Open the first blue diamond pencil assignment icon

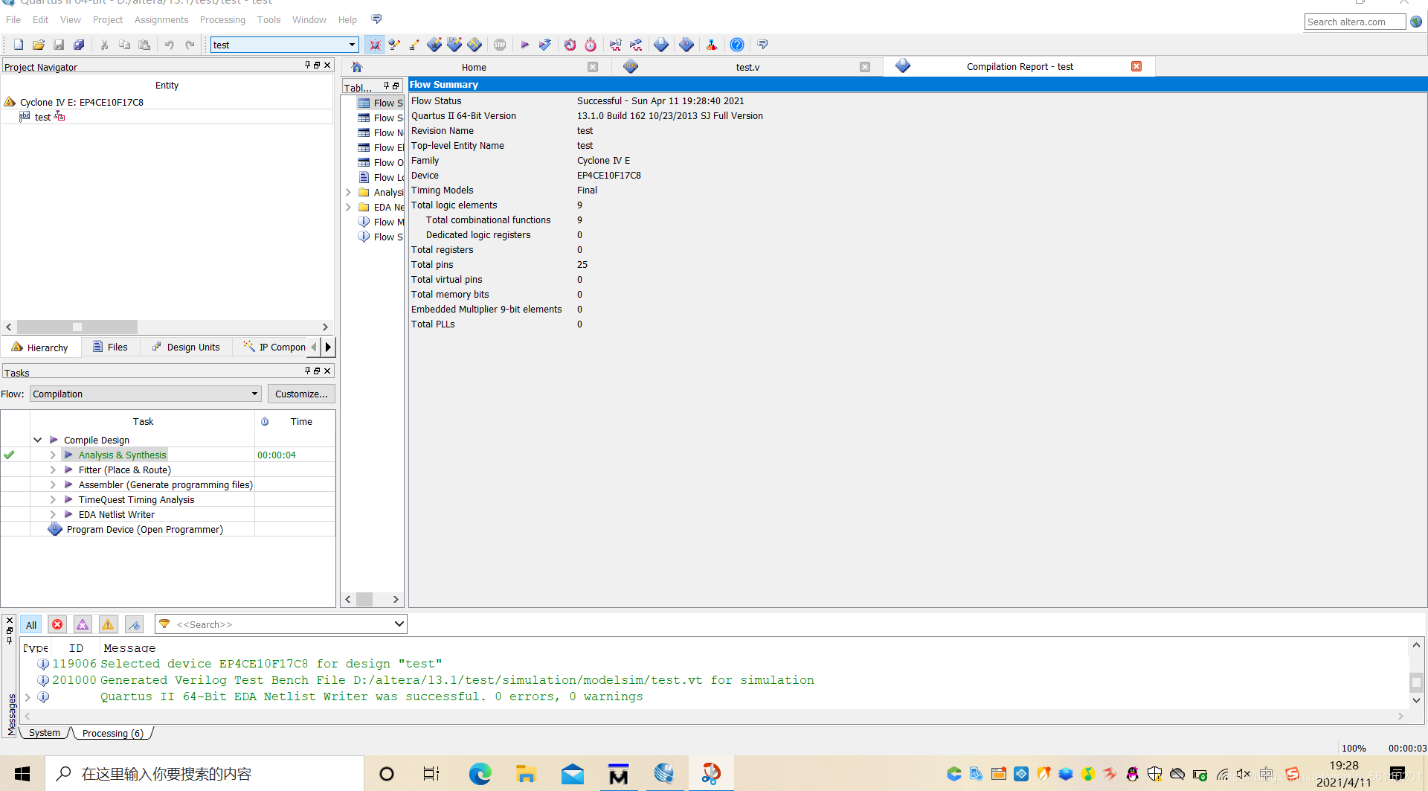(x=434, y=45)
